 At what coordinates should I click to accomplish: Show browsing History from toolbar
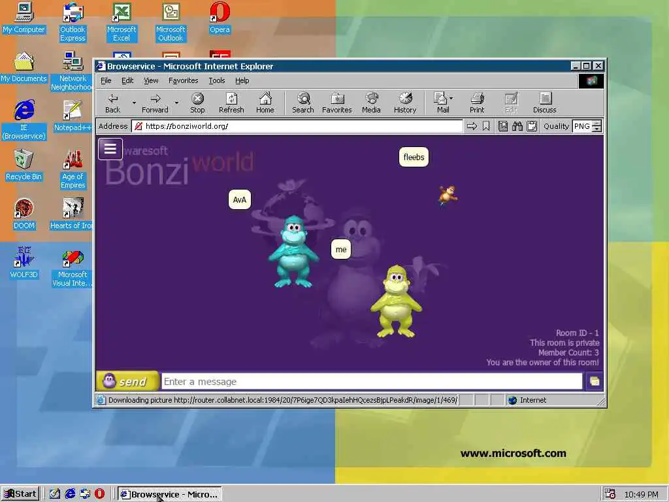pos(405,103)
